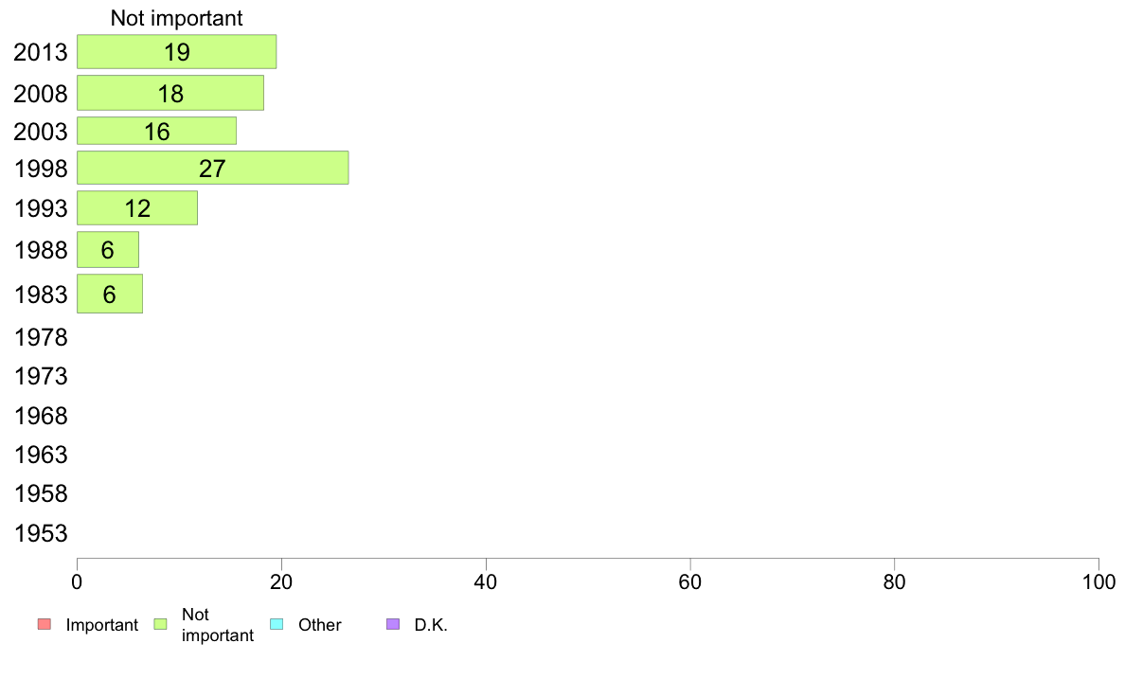
Task: Select the 2008 bar showing 18
Action: pos(170,93)
